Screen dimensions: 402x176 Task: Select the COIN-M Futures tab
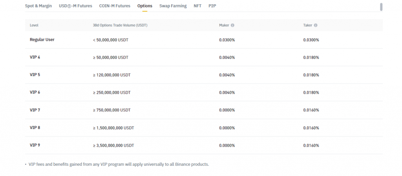click(114, 6)
